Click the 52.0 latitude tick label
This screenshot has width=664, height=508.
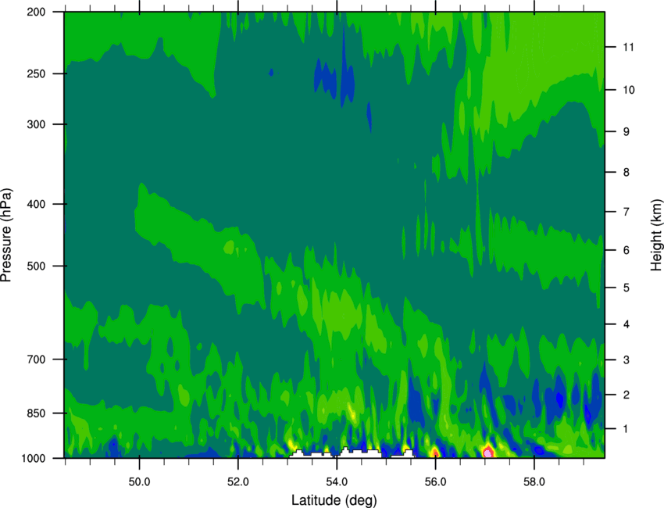238,482
